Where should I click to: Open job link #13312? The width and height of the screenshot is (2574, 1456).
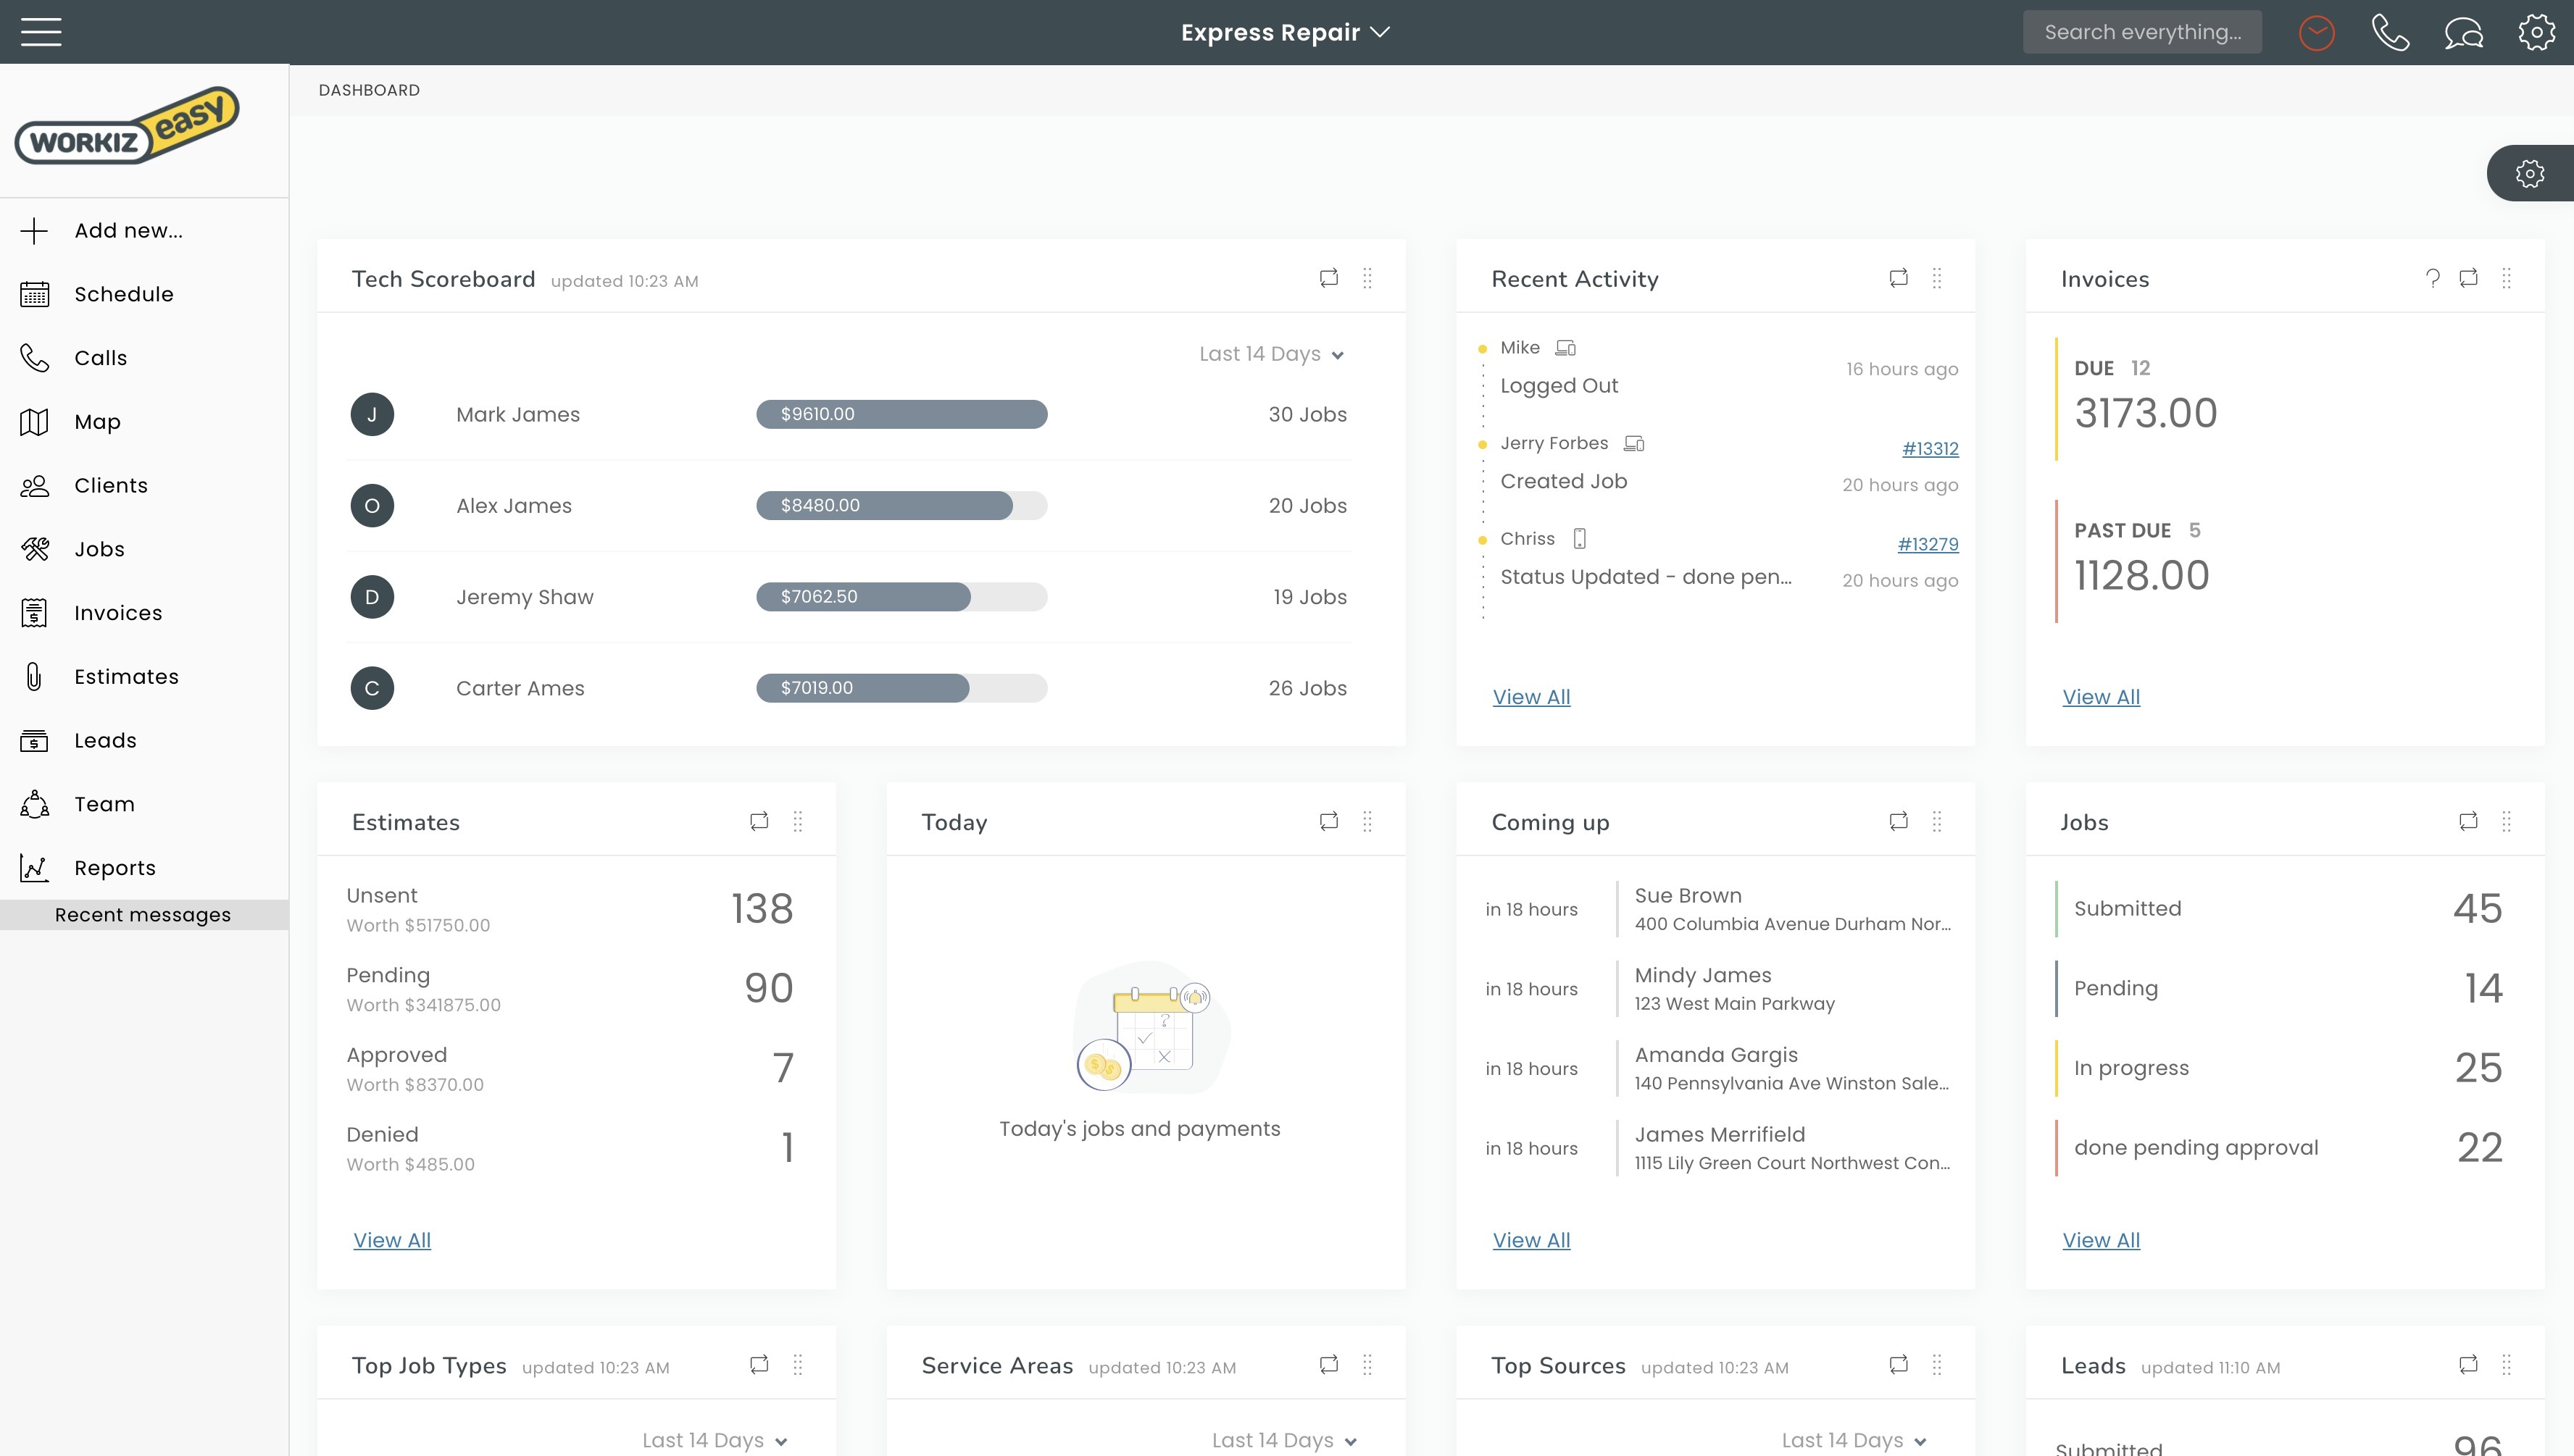click(x=1930, y=448)
